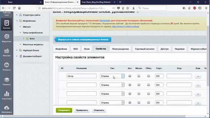210x118 pixels.
Task: Expand the Блог tree node
Action: tap(24, 38)
